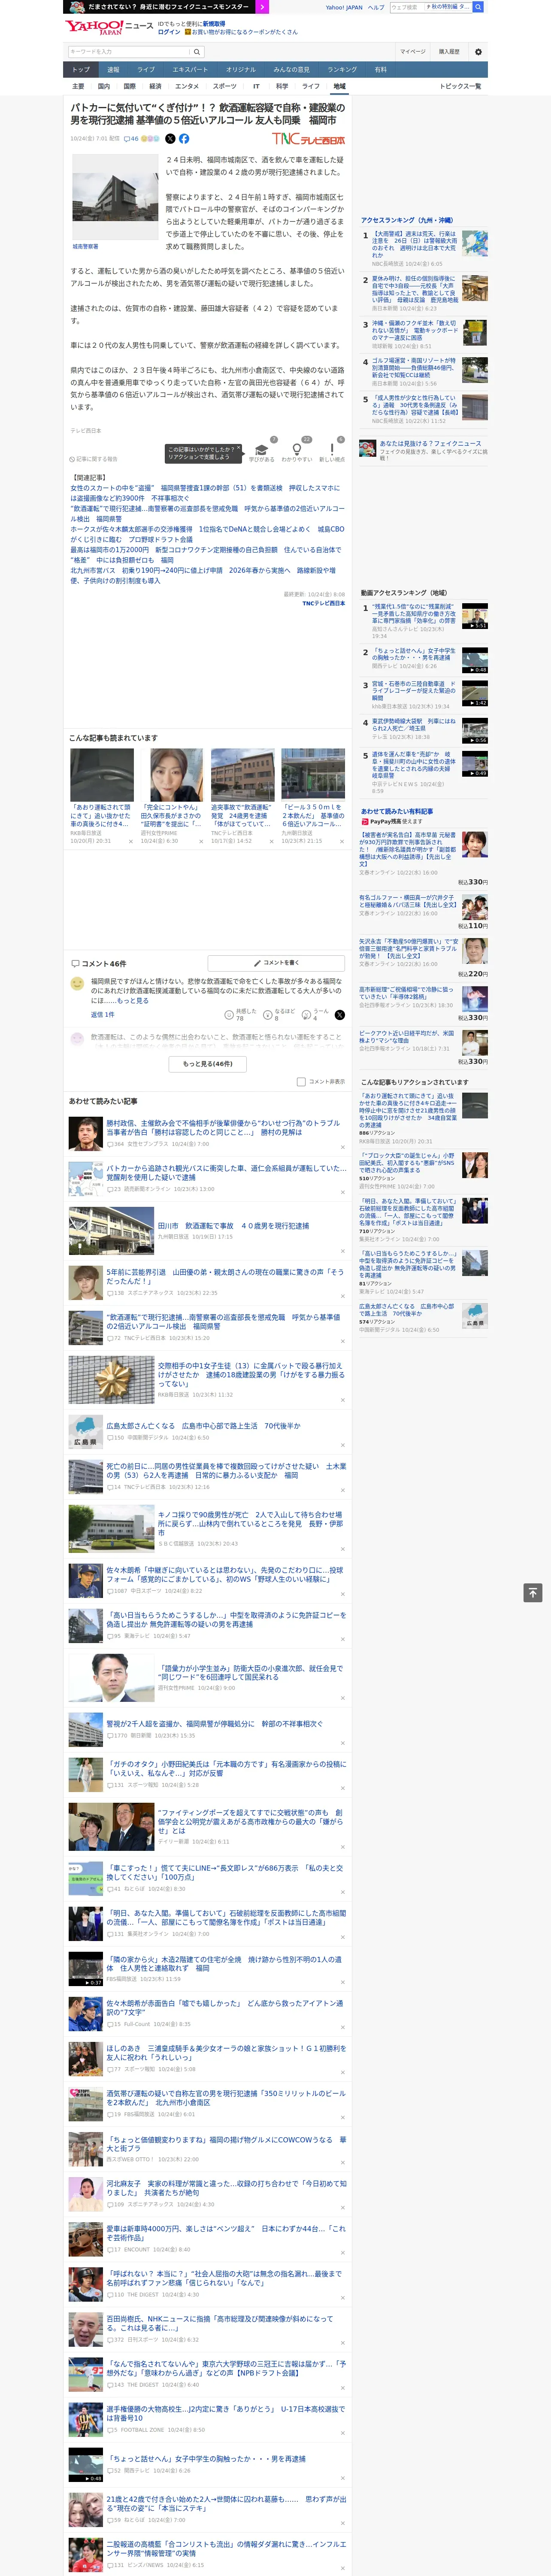Open the 速報 navigation tab

113,70
